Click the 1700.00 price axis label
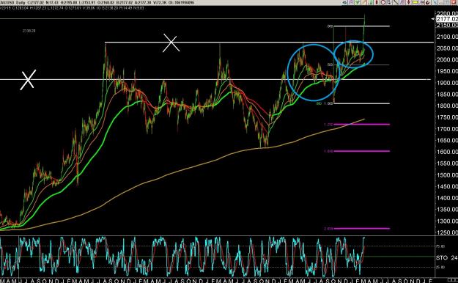This screenshot has width=458, height=283. click(447, 129)
